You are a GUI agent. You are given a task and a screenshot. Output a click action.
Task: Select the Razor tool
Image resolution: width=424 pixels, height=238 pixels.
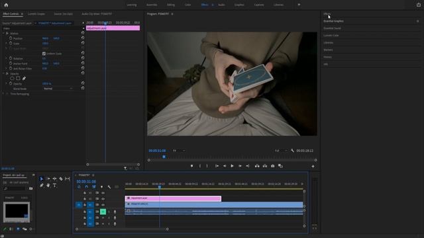61,178
